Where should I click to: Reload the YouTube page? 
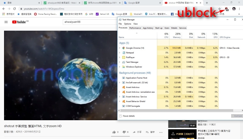[15, 9]
